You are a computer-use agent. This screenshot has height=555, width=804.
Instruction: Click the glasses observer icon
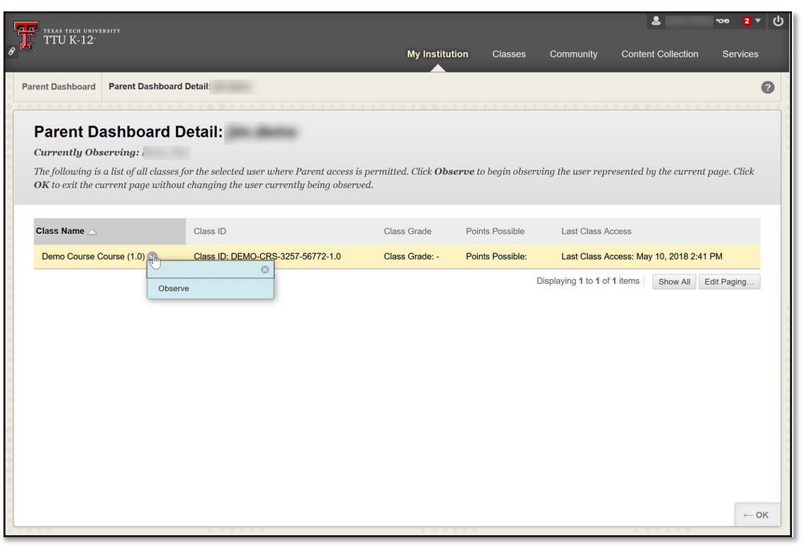723,21
